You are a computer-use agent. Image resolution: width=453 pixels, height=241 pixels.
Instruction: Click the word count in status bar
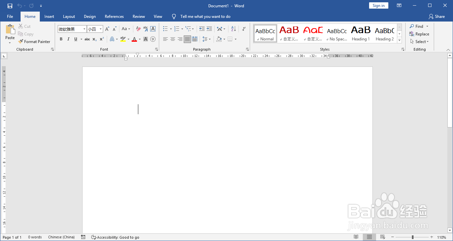35,237
